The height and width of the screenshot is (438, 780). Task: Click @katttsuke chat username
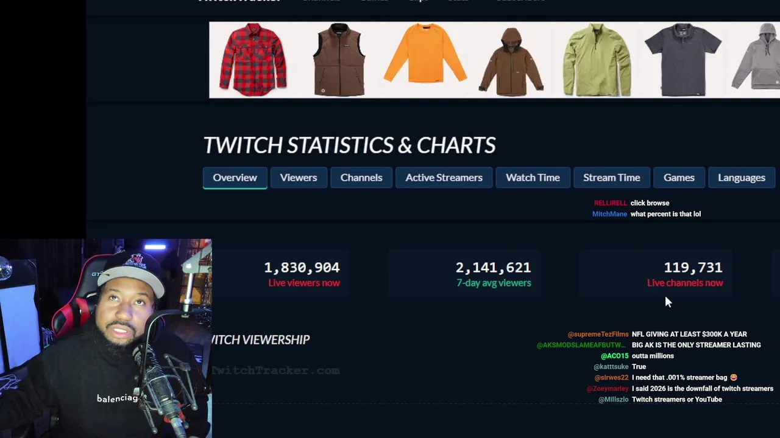coord(611,367)
